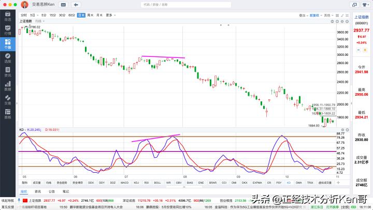Open 资讯 news icon in left sidebar

[8, 72]
